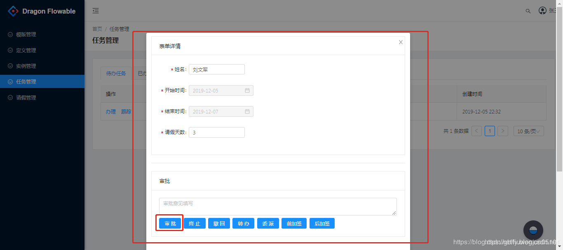
Task: Switch to 待办任务 tab
Action: [116, 73]
